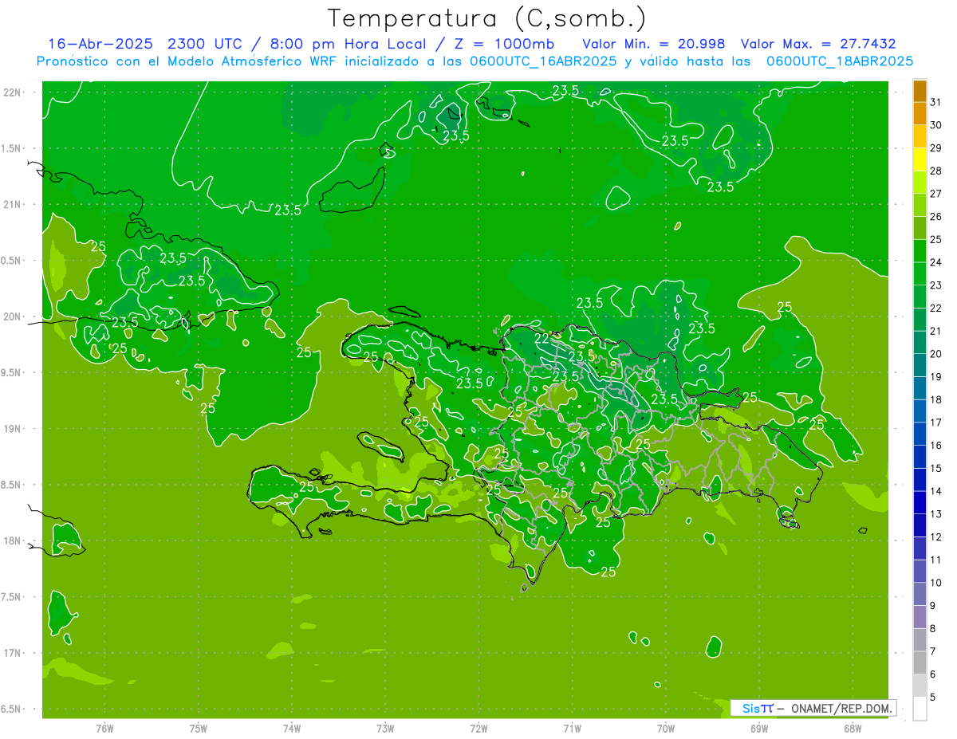Click the "75W" longitude axis label
The image size is (957, 739).
(199, 729)
